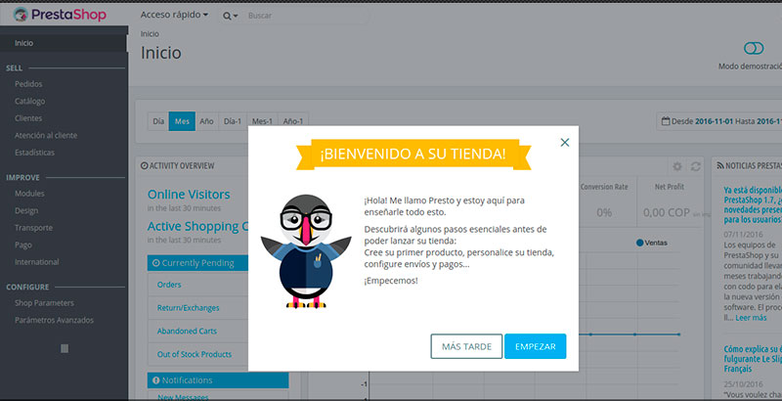Image resolution: width=782 pixels, height=401 pixels.
Task: Select the Mes-1 date range button
Action: pyautogui.click(x=262, y=121)
